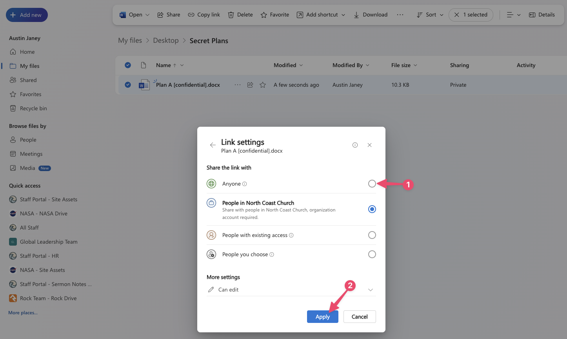Open the more options ellipsis in toolbar
Viewport: 567px width, 339px height.
pyautogui.click(x=400, y=15)
